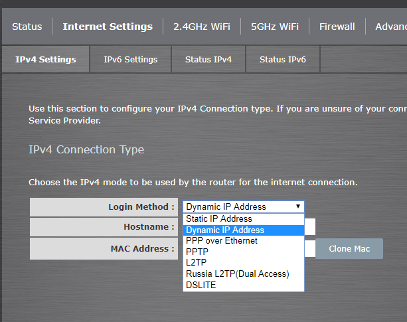Switch to the IPv6 Settings tab
The height and width of the screenshot is (322, 407).
(131, 59)
